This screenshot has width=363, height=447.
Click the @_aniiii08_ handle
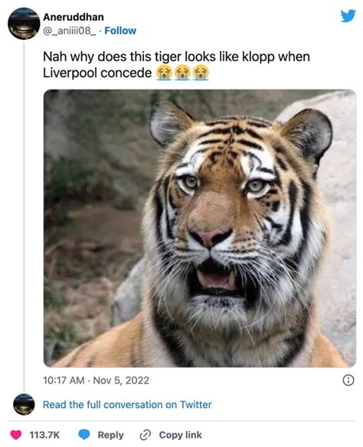coord(70,31)
